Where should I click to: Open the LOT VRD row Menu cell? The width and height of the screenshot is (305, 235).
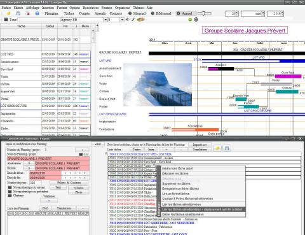85,54
